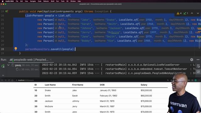Click browser home button
Viewport: 201px width, 113px height.
coord(12,80)
